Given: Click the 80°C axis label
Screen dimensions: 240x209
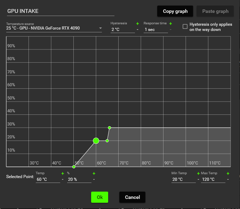Looking at the screenshot, I should 146,163.
